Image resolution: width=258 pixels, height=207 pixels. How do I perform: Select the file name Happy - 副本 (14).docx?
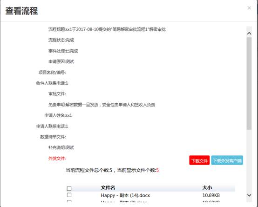click(125, 195)
